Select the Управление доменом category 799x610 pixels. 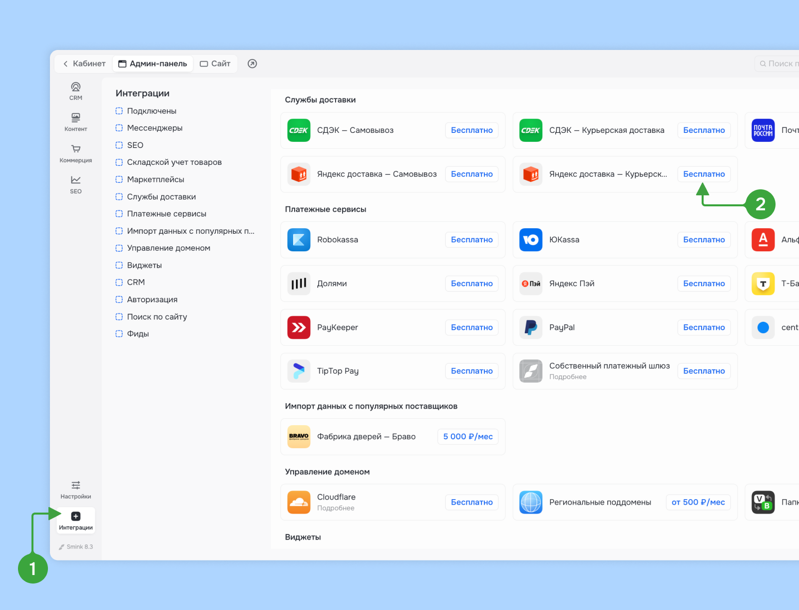point(163,248)
